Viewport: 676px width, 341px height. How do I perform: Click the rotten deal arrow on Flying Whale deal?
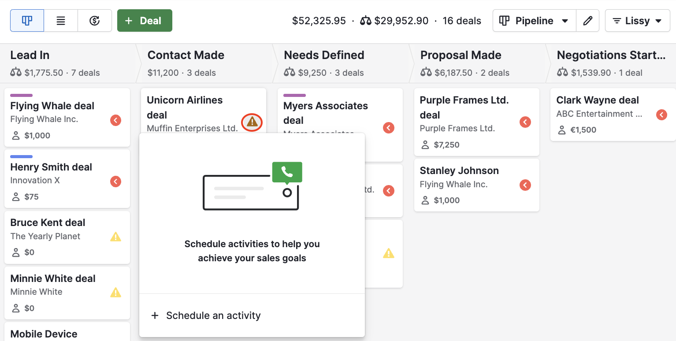point(115,120)
